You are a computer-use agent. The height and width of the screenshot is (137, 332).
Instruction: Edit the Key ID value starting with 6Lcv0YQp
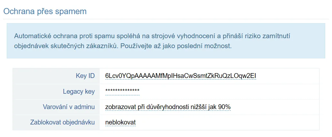click(181, 76)
